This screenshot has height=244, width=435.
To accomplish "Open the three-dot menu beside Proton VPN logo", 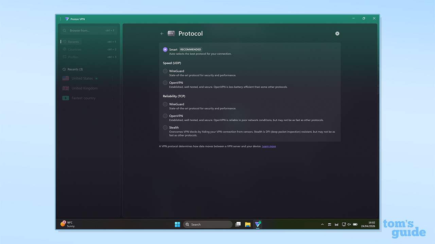I will click(60, 19).
